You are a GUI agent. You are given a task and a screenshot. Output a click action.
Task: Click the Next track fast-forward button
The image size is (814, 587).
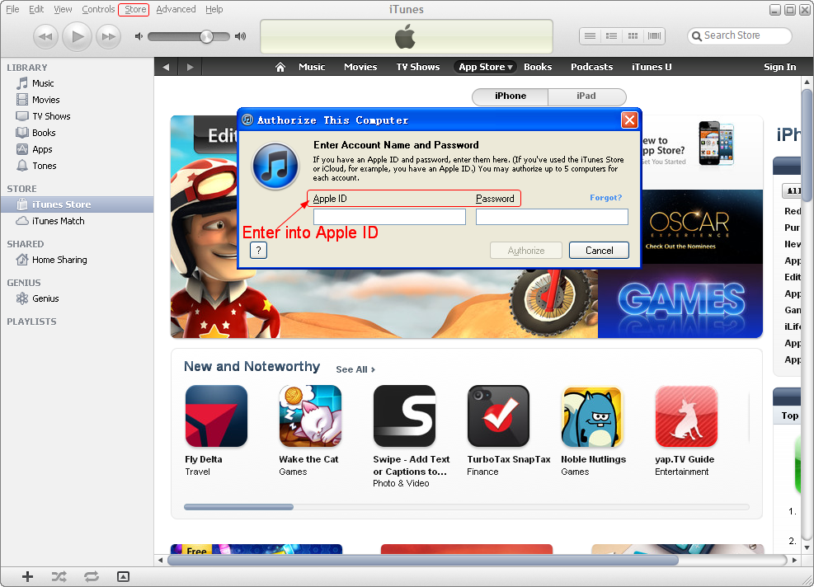(x=109, y=36)
